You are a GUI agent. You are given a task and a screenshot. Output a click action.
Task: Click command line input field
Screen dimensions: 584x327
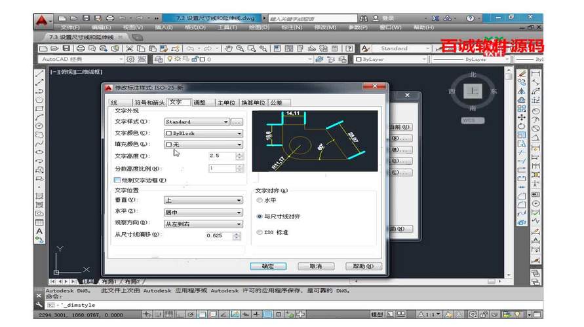pos(294,305)
